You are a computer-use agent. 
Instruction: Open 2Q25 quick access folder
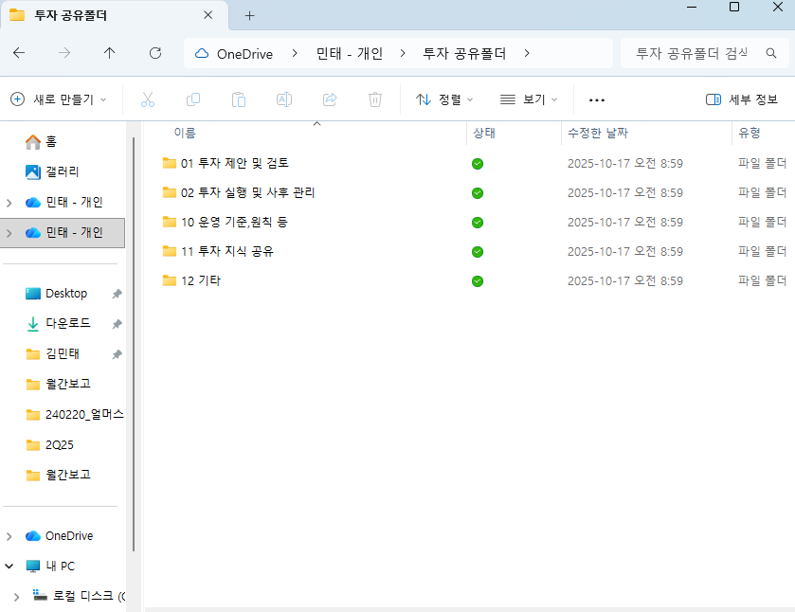[49, 445]
